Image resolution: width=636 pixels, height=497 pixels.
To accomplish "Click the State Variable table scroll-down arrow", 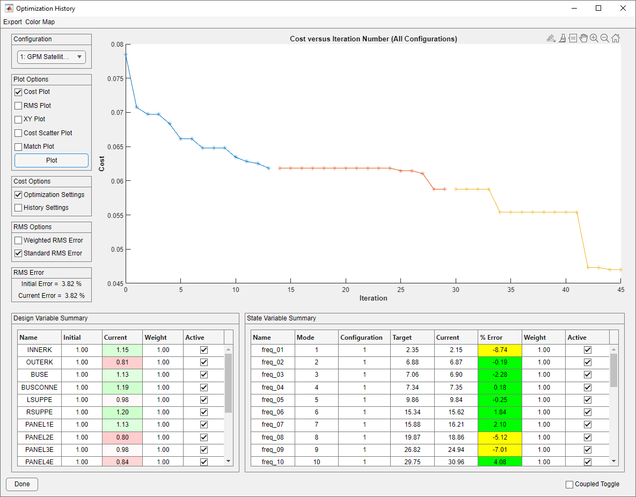I will tap(613, 461).
